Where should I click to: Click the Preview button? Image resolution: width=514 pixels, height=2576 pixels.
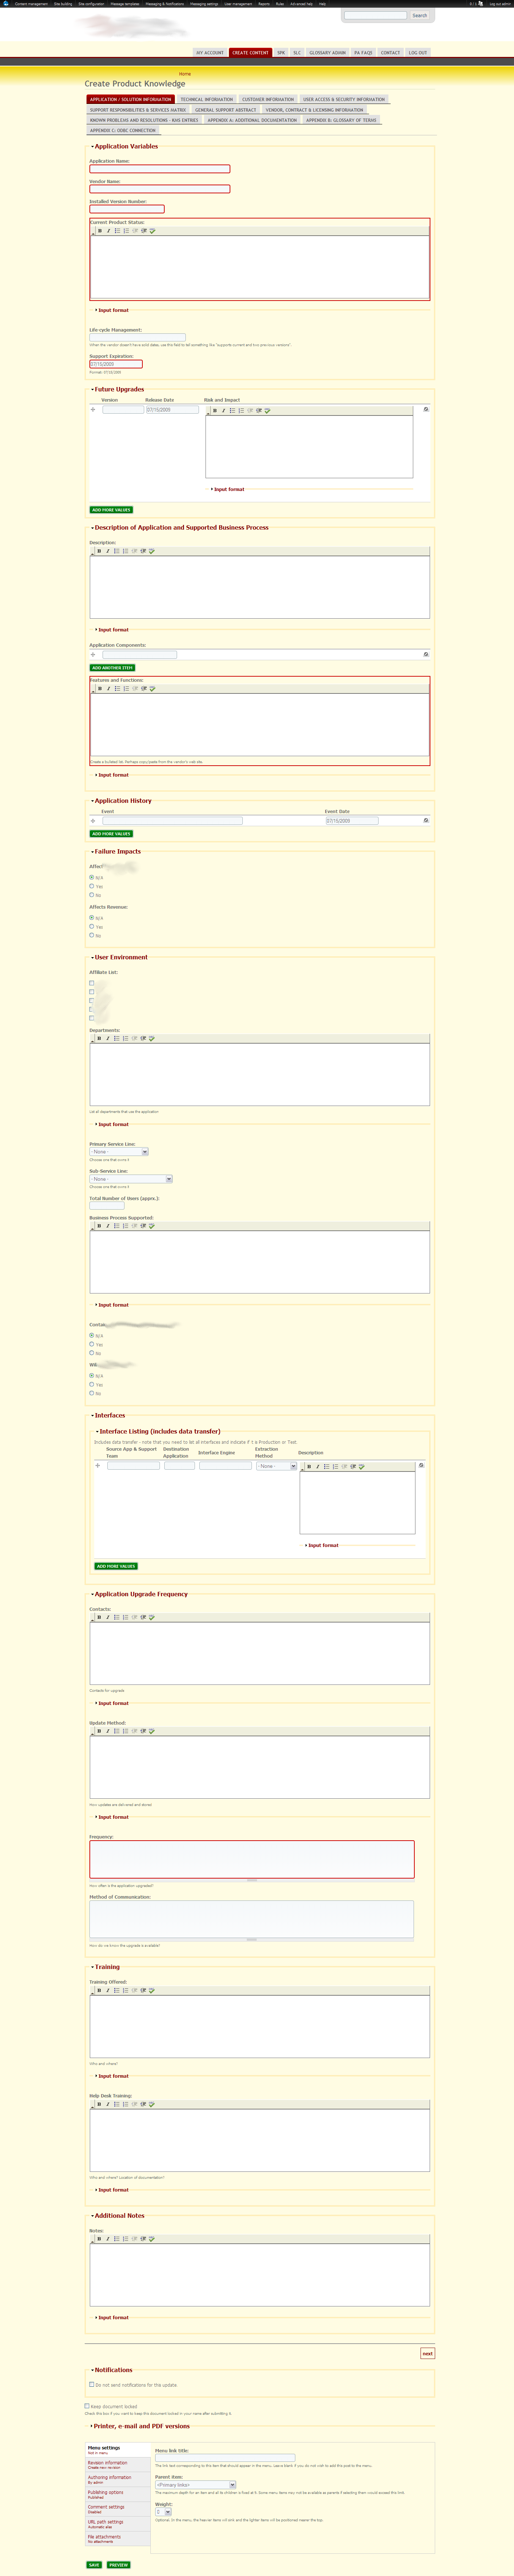pyautogui.click(x=118, y=2565)
